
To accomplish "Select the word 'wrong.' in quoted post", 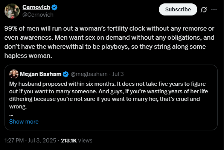I will [x=18, y=107].
